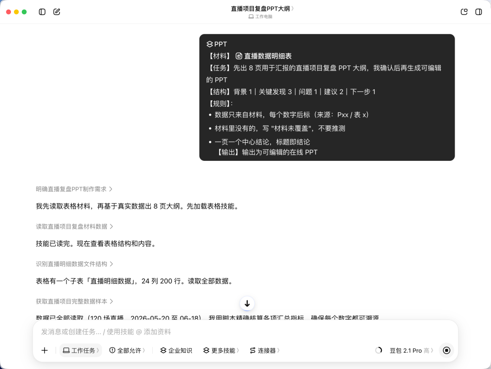Open the 连接器 connectors menu

tap(265, 350)
